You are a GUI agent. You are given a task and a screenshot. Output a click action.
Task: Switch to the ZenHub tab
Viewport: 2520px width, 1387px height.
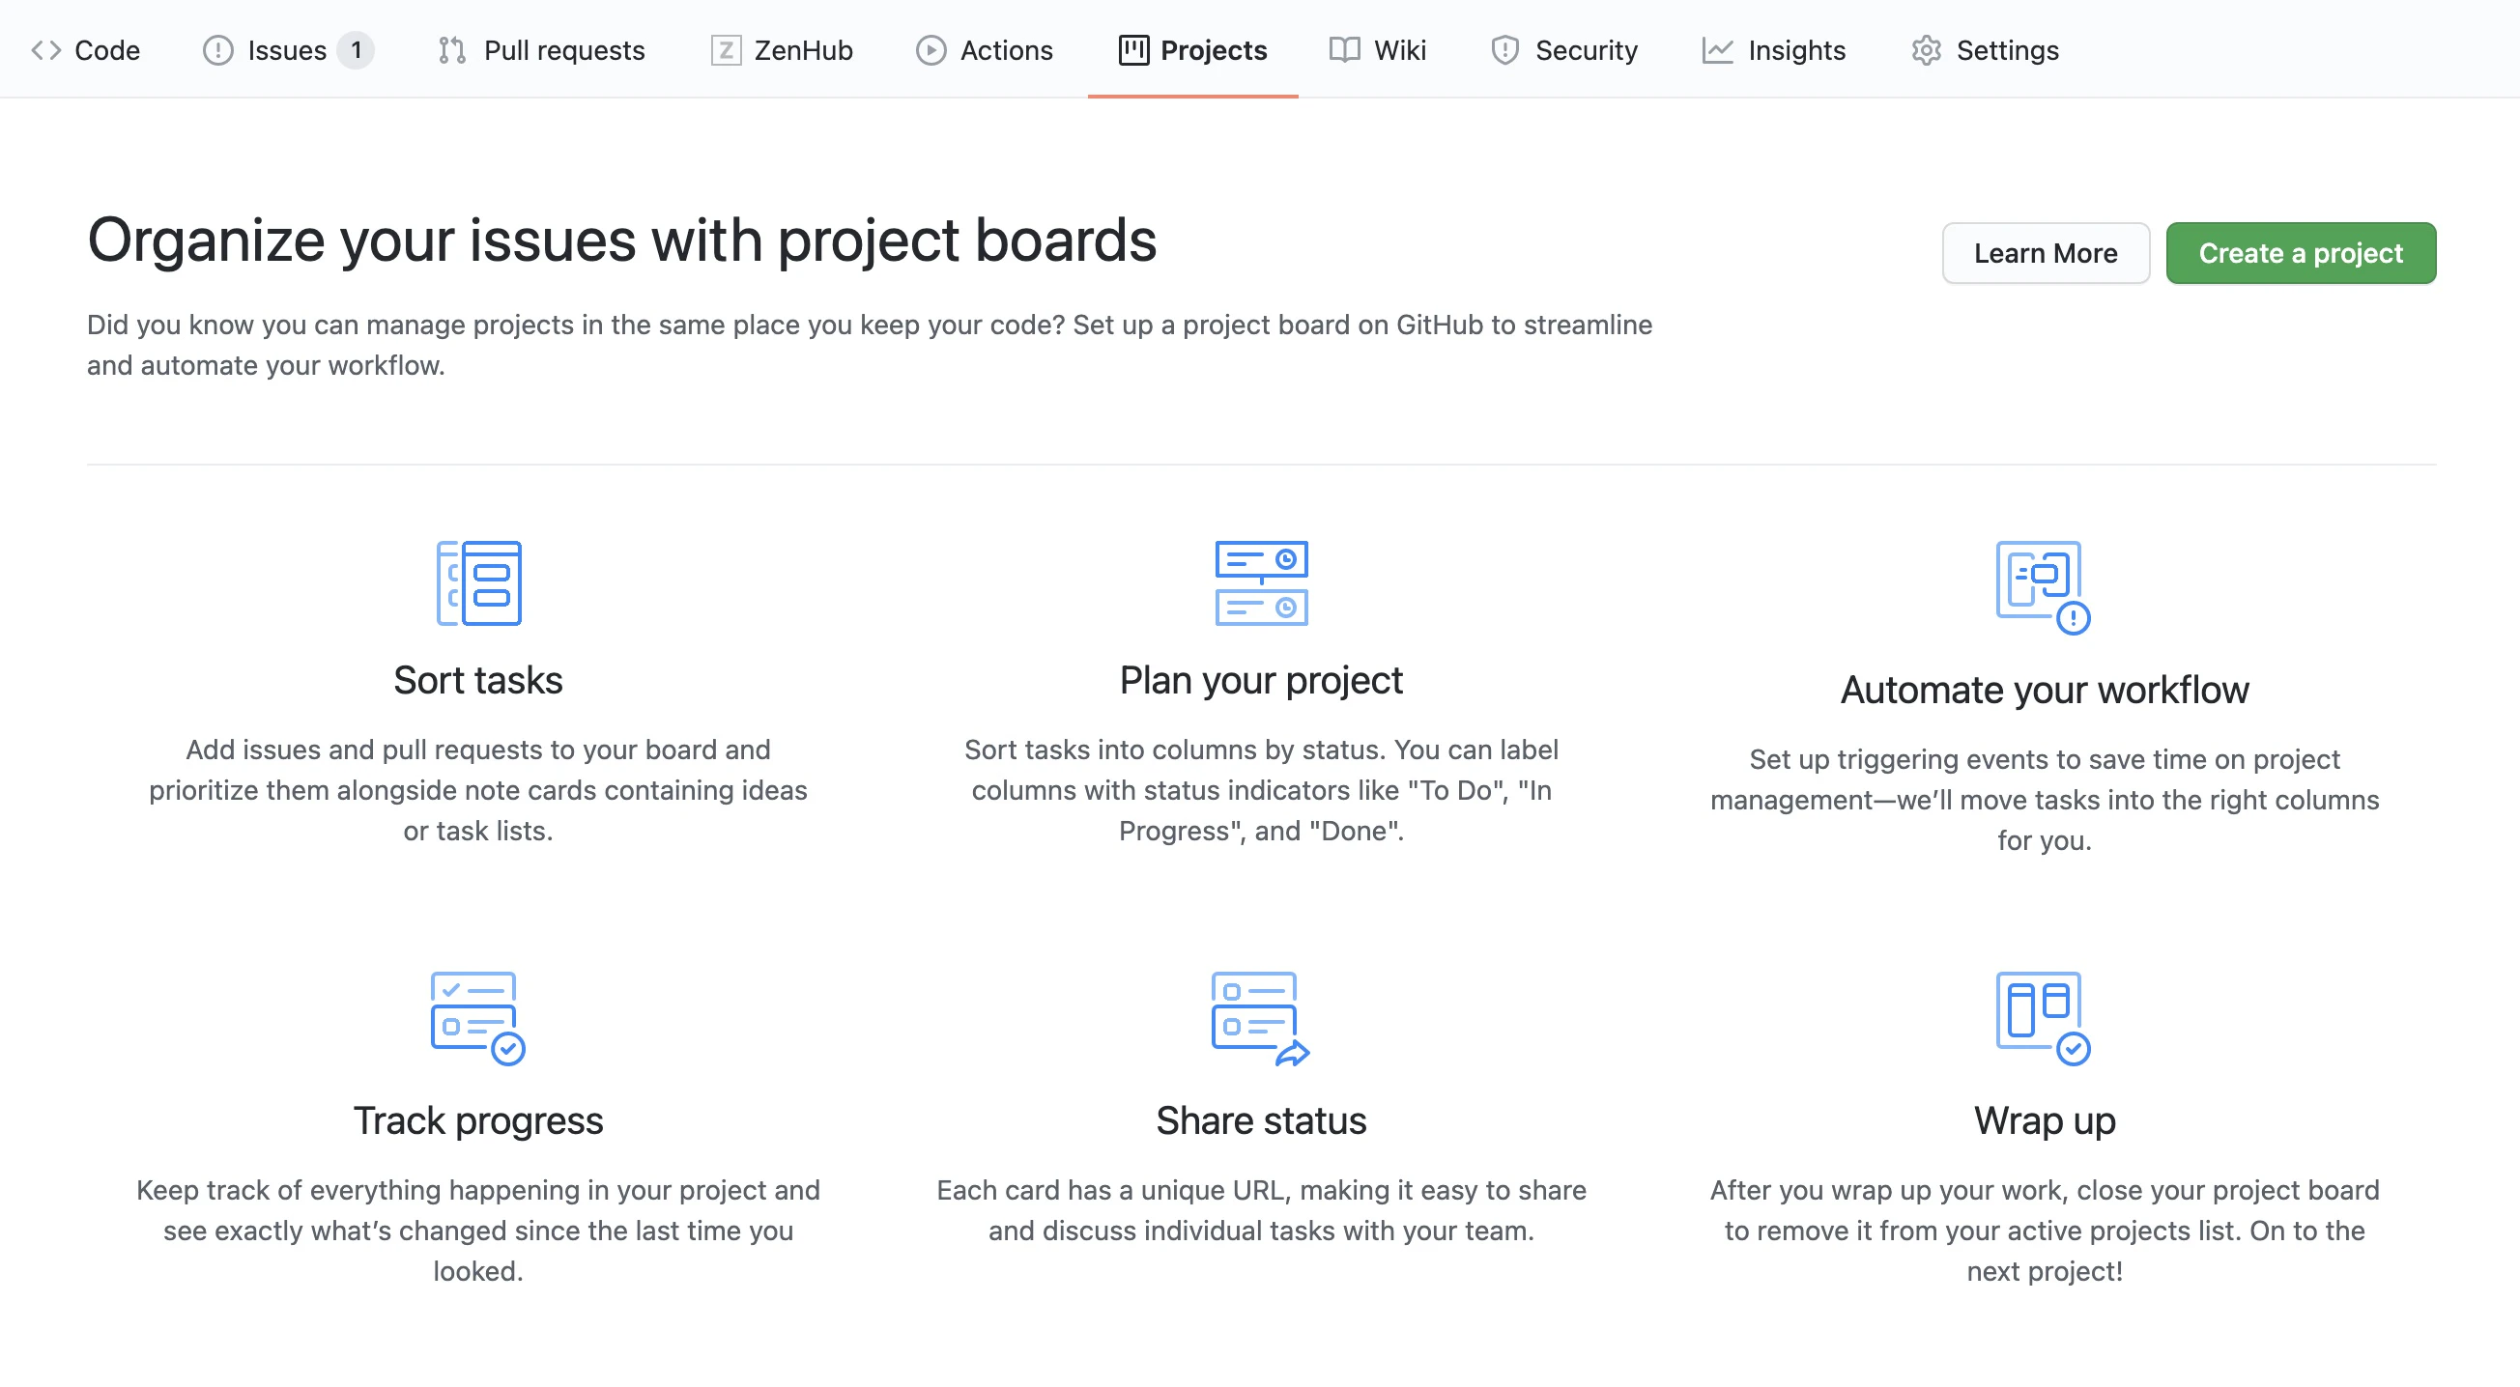(x=781, y=50)
